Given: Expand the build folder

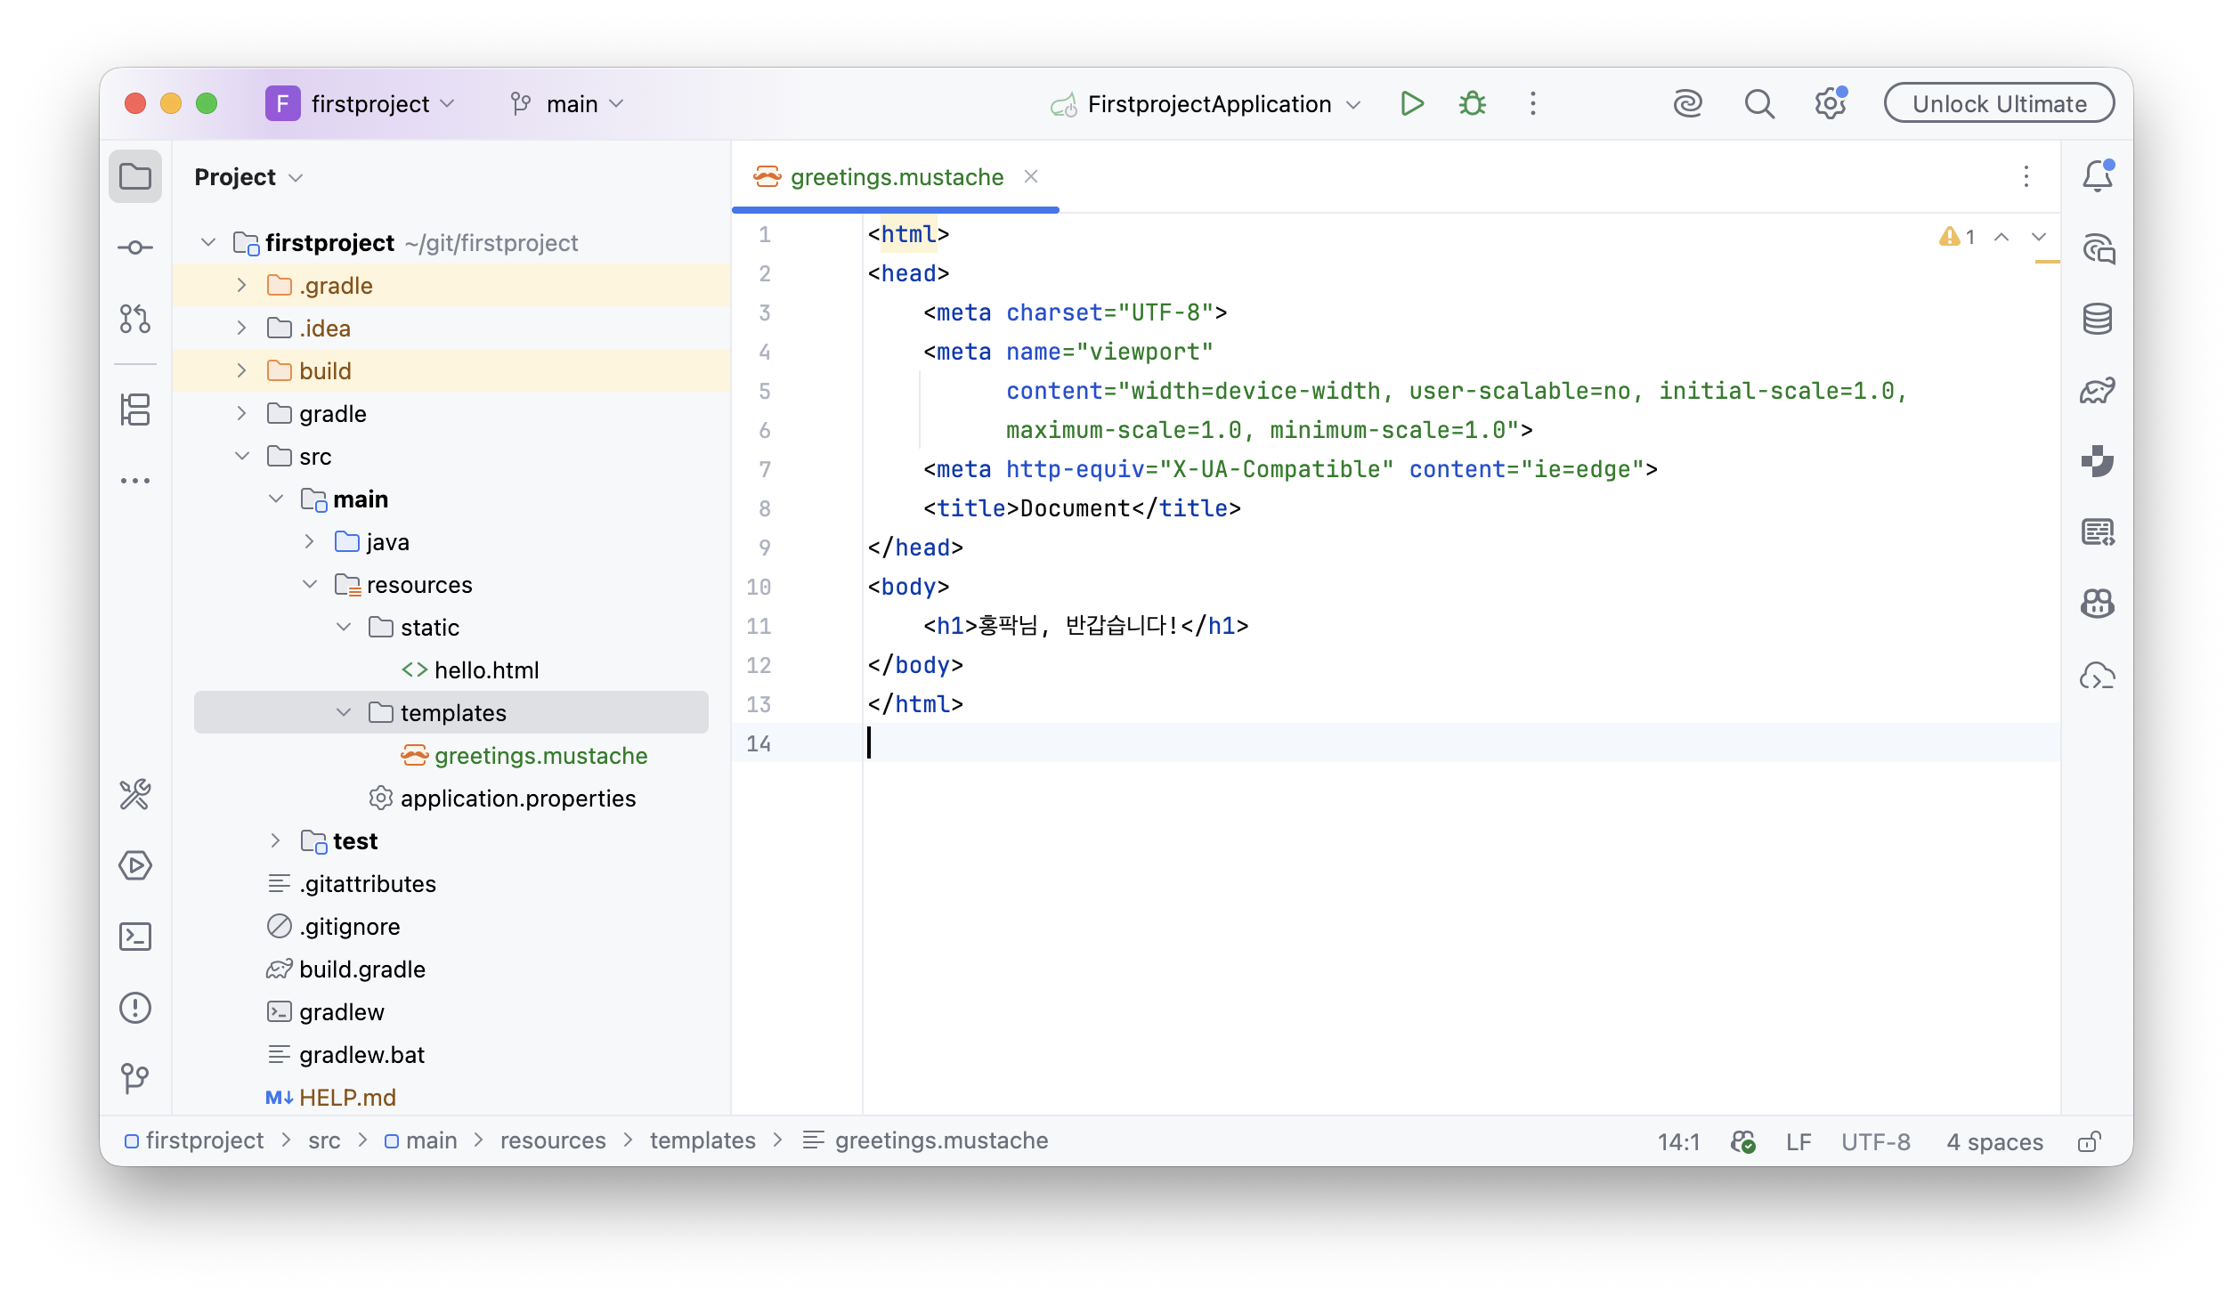Looking at the screenshot, I should (x=241, y=371).
